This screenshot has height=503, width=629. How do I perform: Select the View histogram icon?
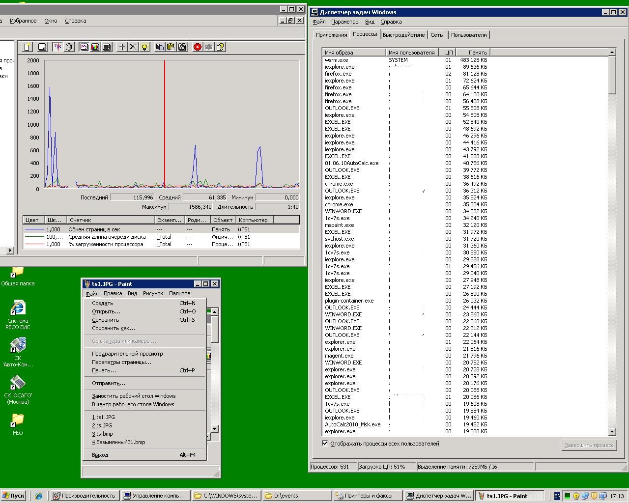point(95,47)
